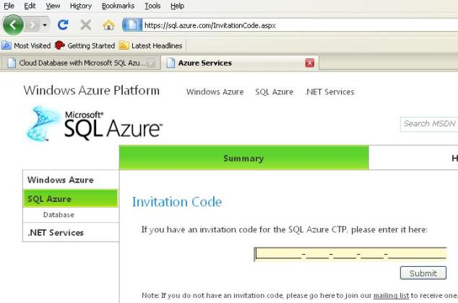Open the Most Visited bookmarks folder
The height and width of the screenshot is (303, 458).
pyautogui.click(x=26, y=45)
